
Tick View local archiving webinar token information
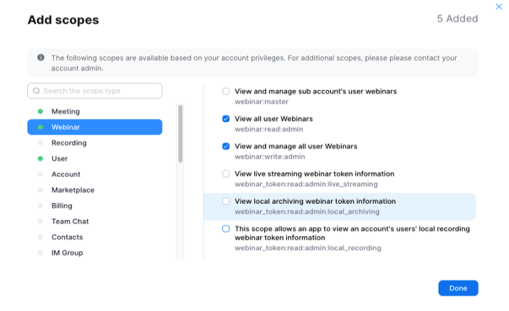[x=226, y=201]
